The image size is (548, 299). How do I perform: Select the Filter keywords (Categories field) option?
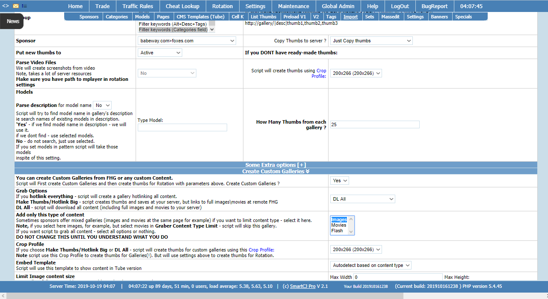point(173,30)
